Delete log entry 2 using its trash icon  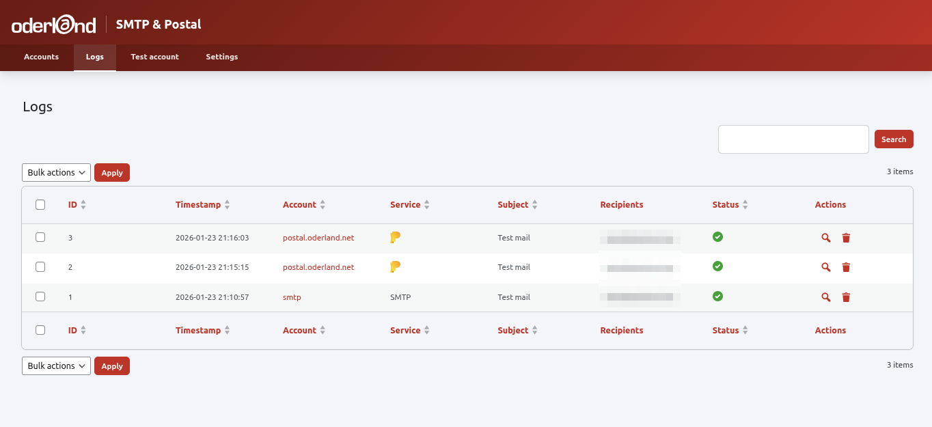click(846, 267)
